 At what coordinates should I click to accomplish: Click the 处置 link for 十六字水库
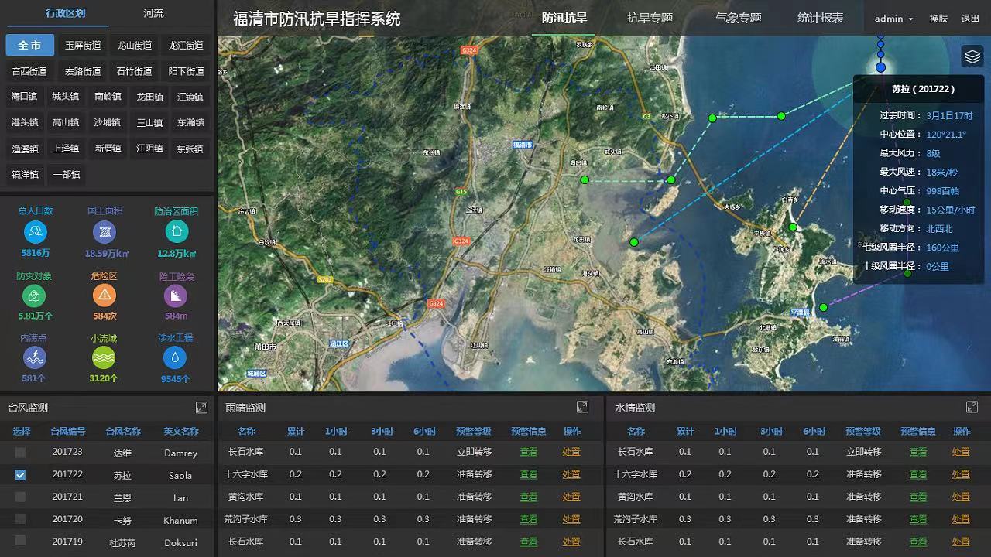(571, 475)
